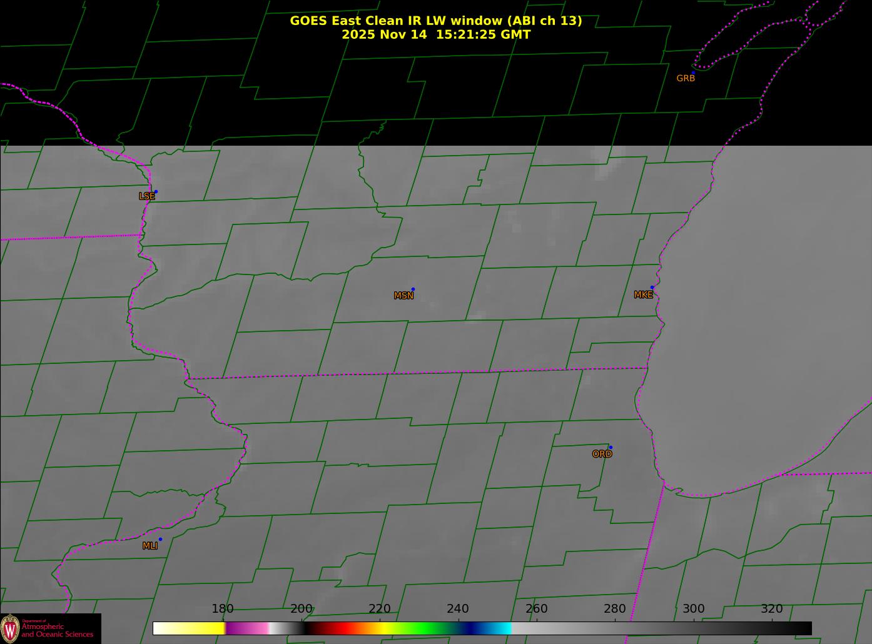Click the blue station dot at MLI
The width and height of the screenshot is (872, 644).
(x=160, y=540)
